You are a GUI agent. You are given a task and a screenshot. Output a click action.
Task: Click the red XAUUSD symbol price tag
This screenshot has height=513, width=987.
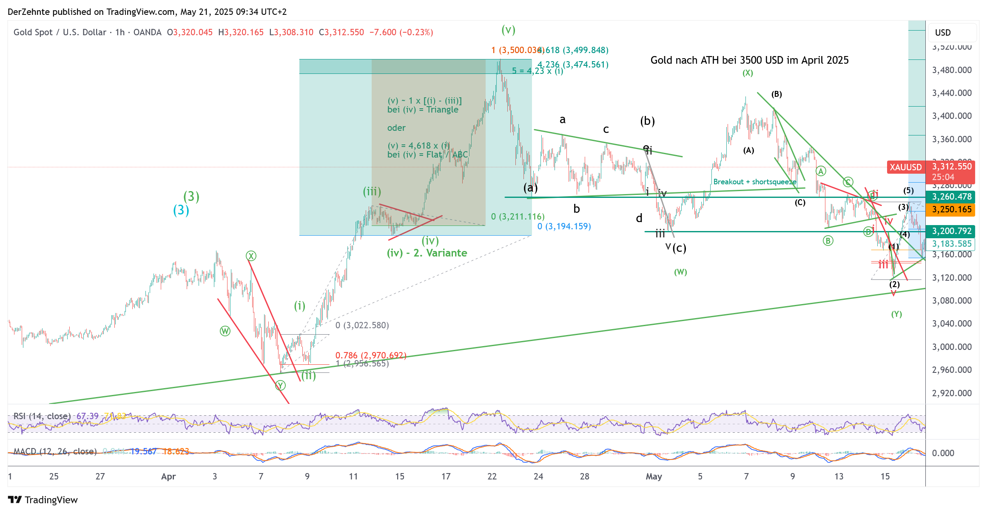[906, 167]
